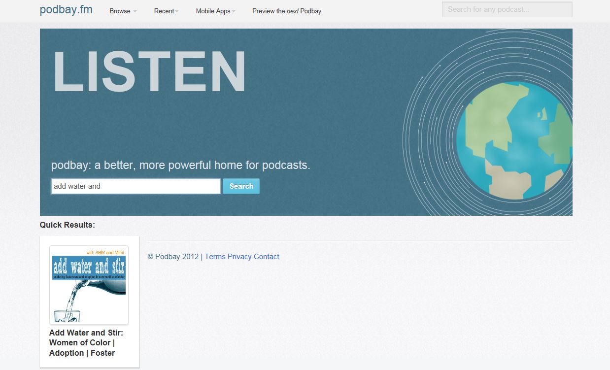Click the 'Quick Results:' heading
This screenshot has height=370, width=610.
pos(67,225)
